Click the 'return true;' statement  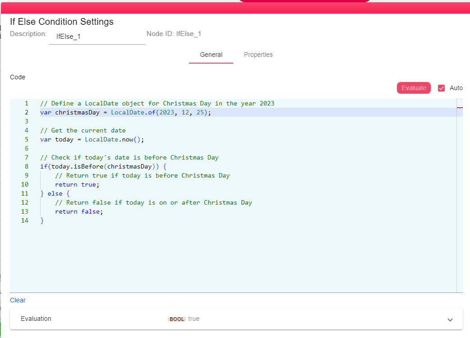[77, 184]
